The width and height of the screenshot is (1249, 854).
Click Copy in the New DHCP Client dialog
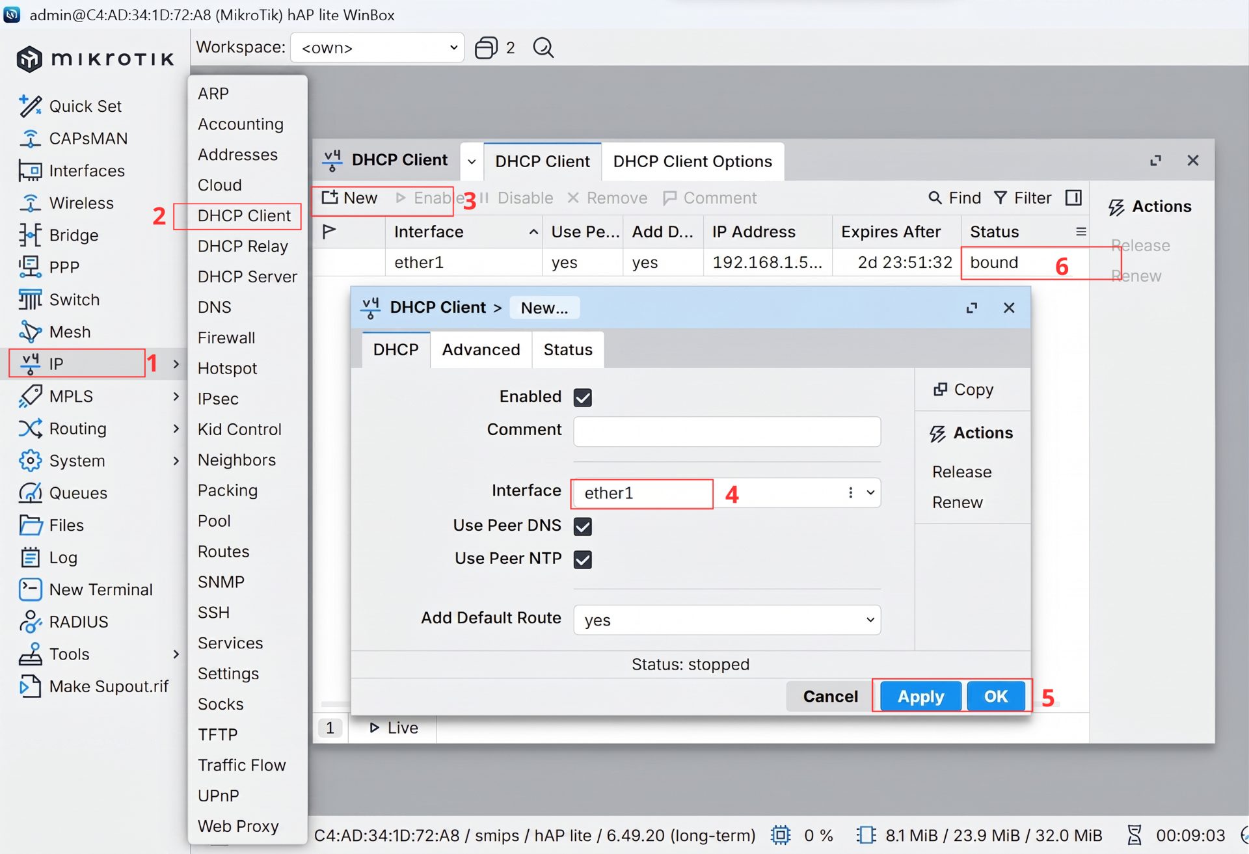point(963,390)
